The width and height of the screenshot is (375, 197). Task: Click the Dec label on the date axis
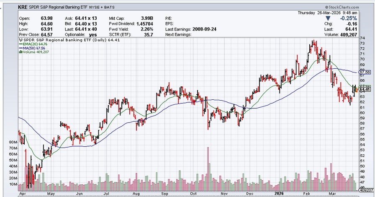pos(250,193)
